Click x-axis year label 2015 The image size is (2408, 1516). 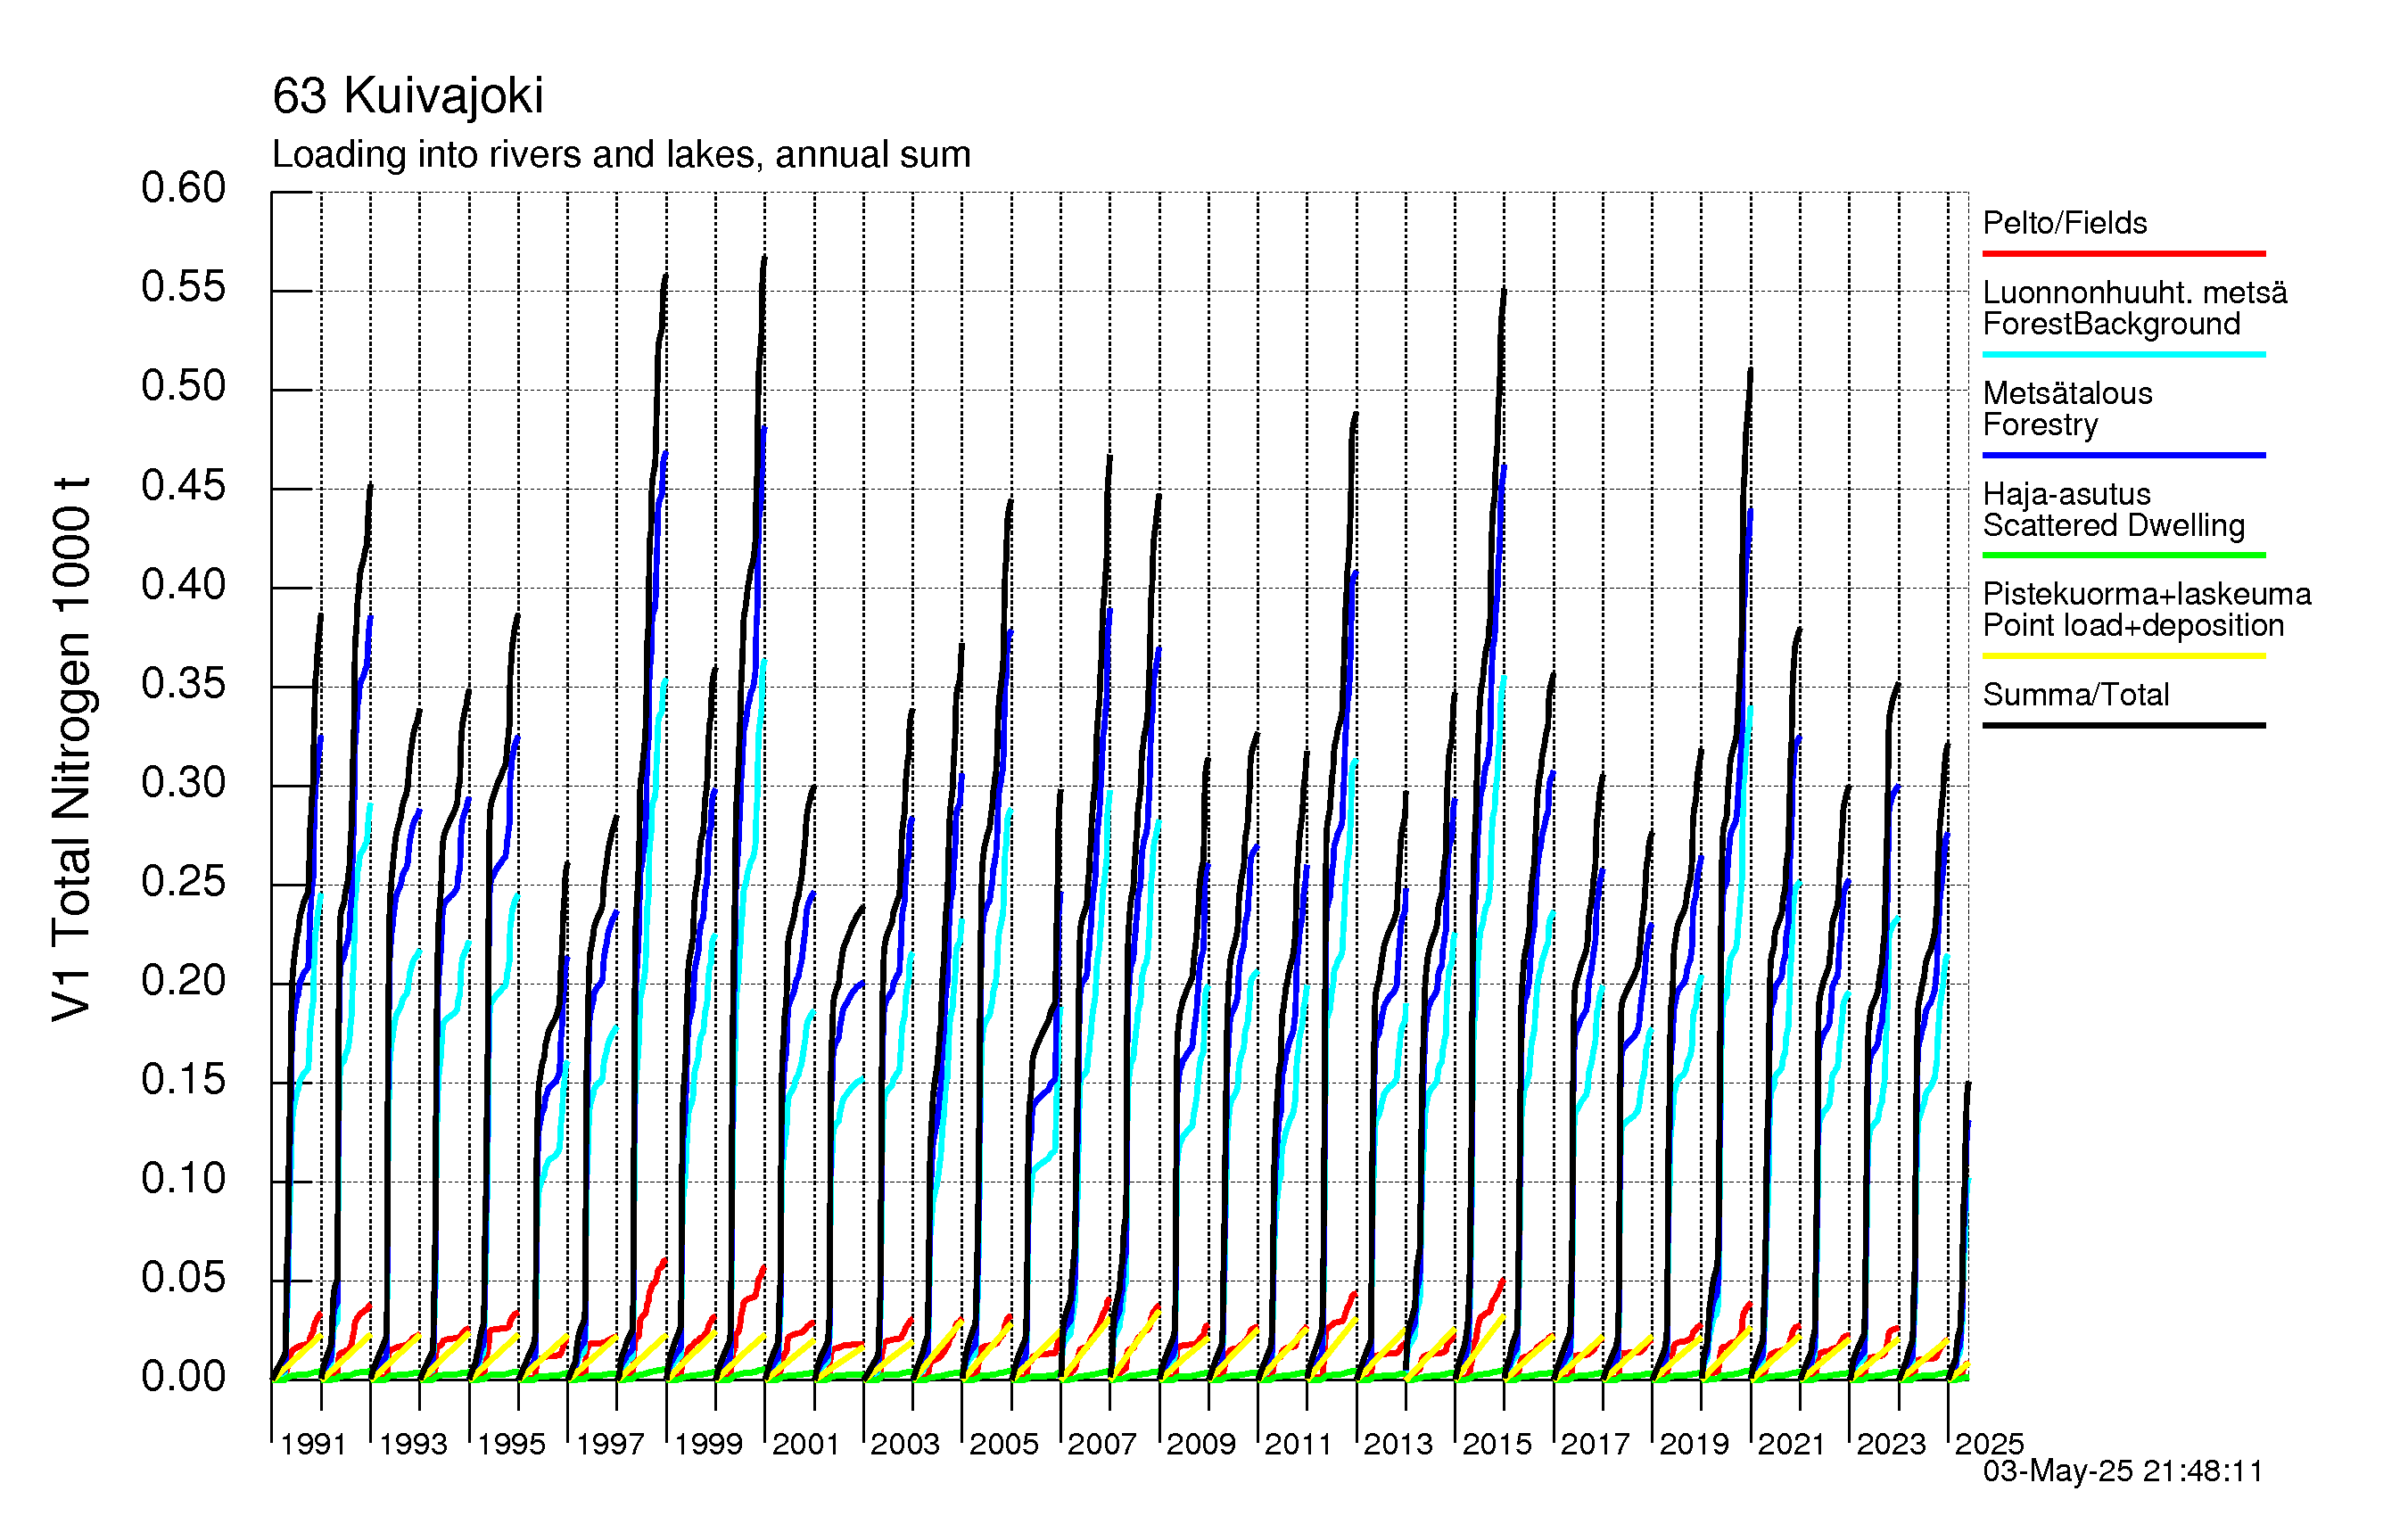[x=1497, y=1444]
